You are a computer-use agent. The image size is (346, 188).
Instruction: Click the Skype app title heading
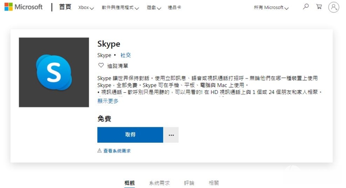coord(109,44)
